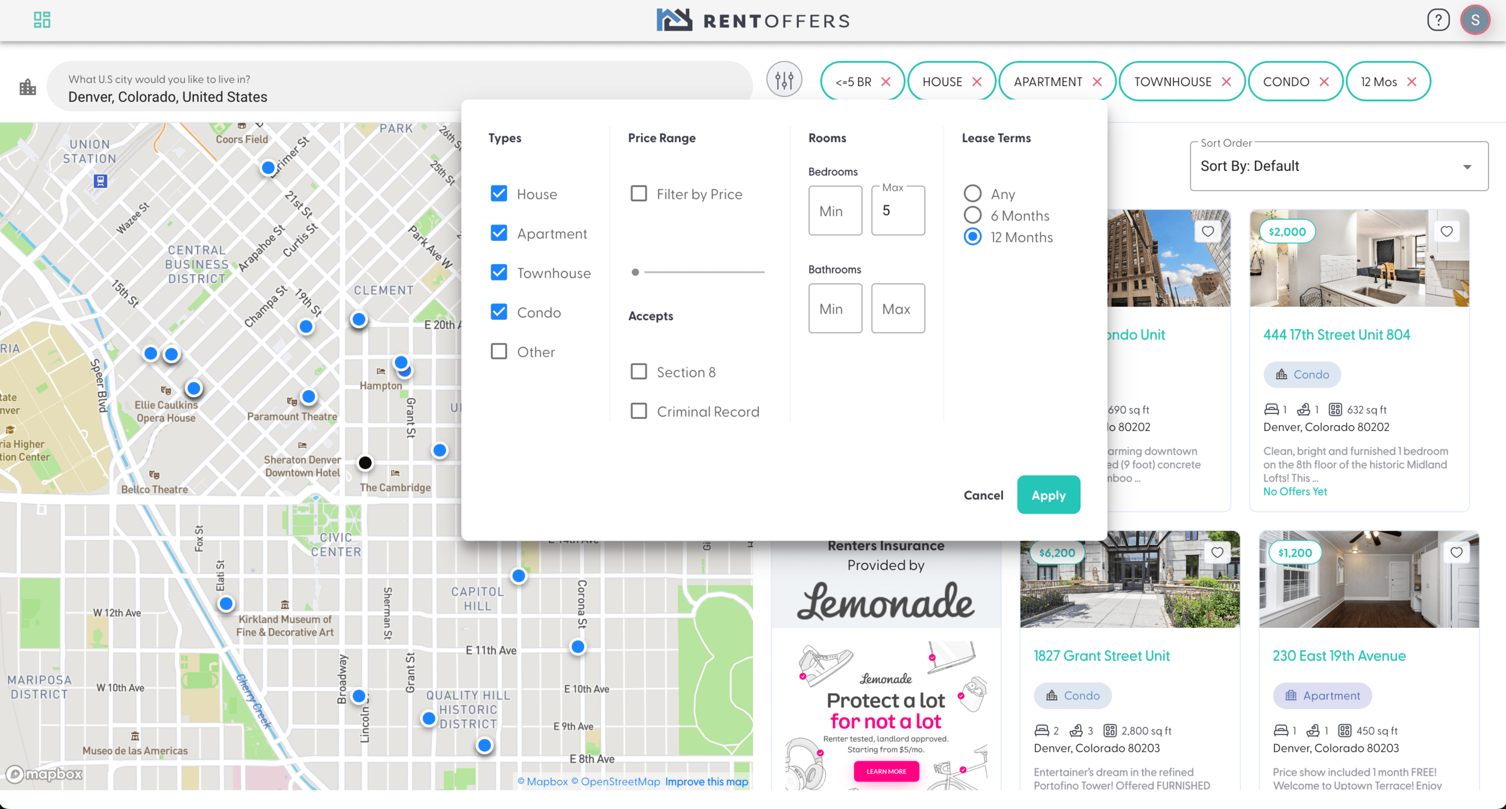Enable the Filter by Price checkbox
The height and width of the screenshot is (809, 1506).
click(639, 194)
